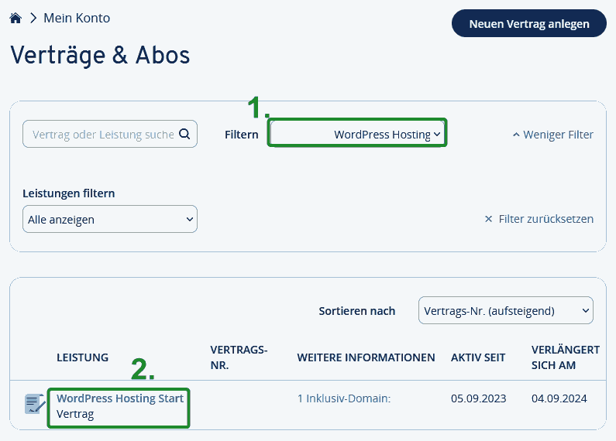Open the Filtern dropdown showing WordPress Hosting
The width and height of the screenshot is (616, 441).
click(358, 134)
